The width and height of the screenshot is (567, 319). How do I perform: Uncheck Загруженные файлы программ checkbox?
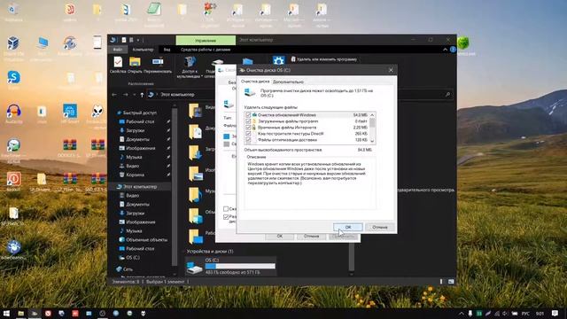(248, 121)
